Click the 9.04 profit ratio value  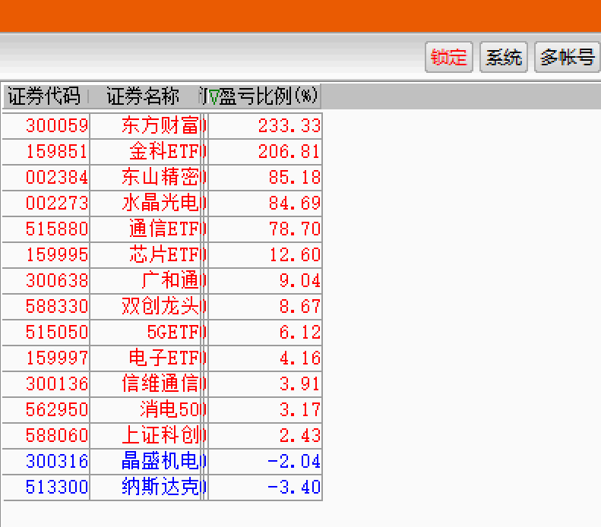point(300,280)
